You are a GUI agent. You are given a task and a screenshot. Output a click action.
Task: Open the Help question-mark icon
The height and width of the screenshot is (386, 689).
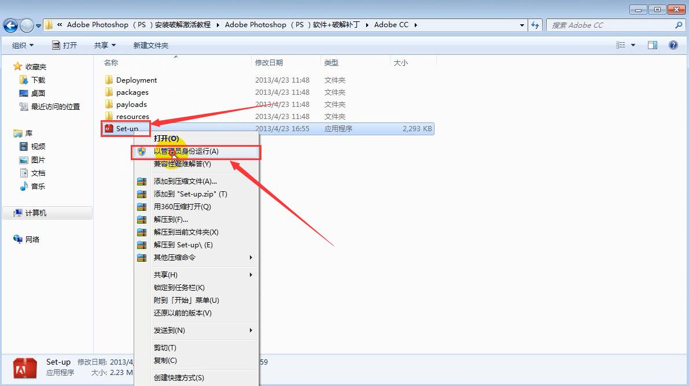coord(675,45)
